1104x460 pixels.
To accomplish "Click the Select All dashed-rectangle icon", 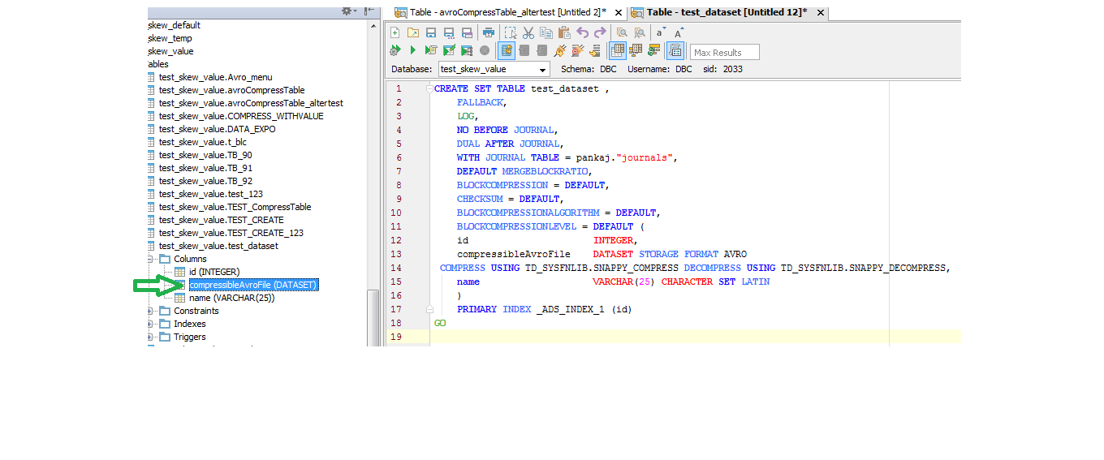I will [x=511, y=32].
